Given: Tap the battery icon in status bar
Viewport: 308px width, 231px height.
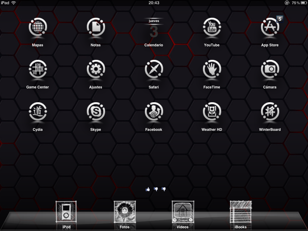Looking at the screenshot, I should (304, 3).
